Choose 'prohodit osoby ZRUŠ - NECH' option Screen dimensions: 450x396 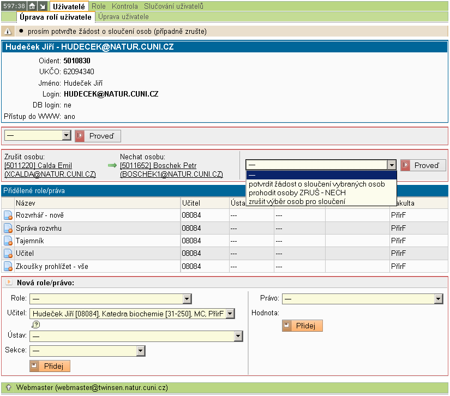[x=297, y=193]
